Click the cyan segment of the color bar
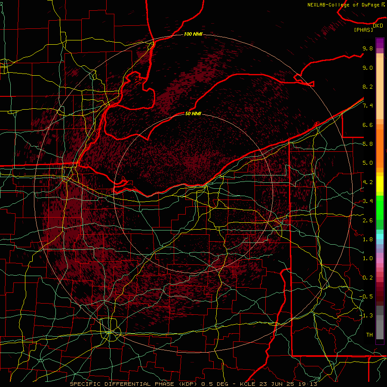The height and width of the screenshot is (387, 387). click(380, 236)
